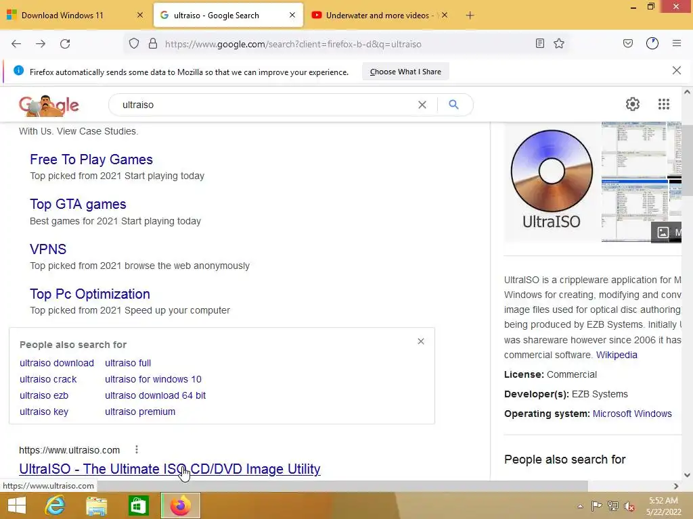Click Firefox taskbar icon
The width and height of the screenshot is (693, 519).
pos(180,505)
